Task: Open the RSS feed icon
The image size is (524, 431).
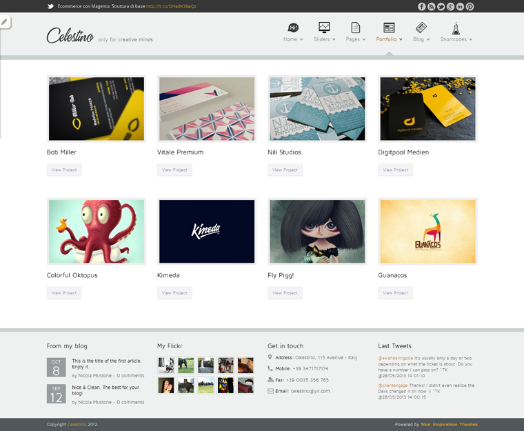Action: [432, 7]
